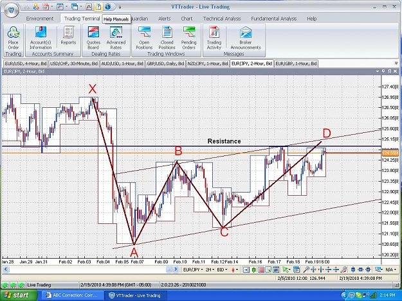Click the green cursor pointer tool
The width and height of the screenshot is (402, 301).
click(285, 270)
